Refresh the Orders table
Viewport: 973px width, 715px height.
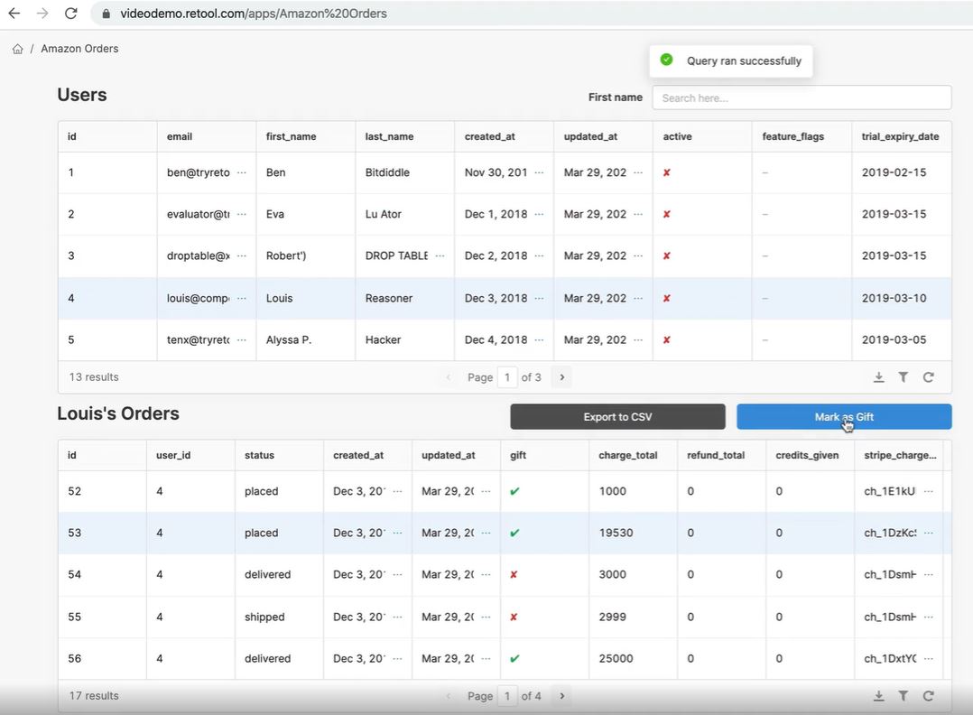pos(928,696)
